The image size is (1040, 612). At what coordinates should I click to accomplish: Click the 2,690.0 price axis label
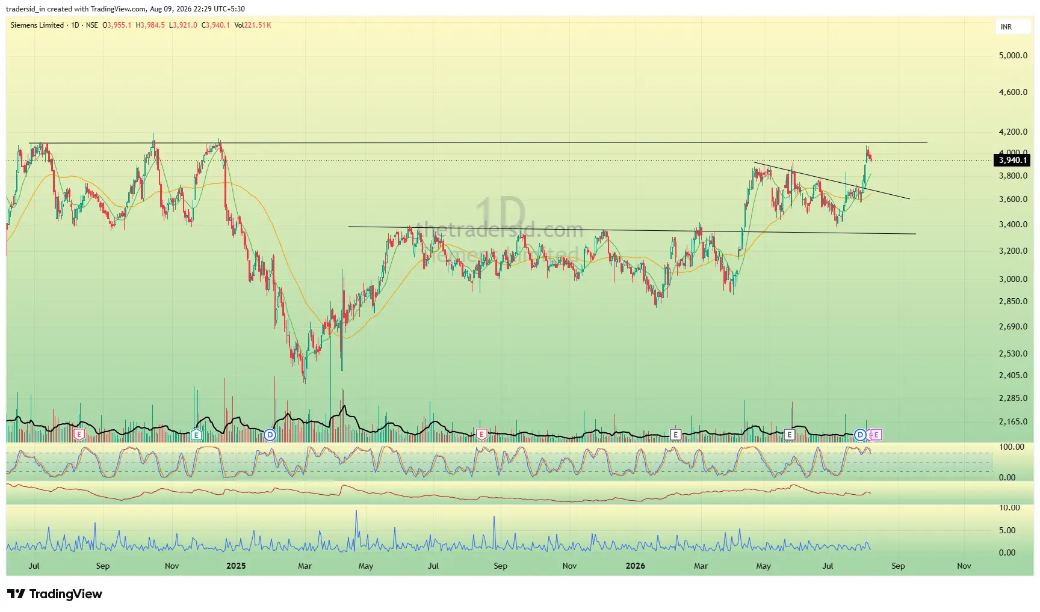pyautogui.click(x=1013, y=326)
